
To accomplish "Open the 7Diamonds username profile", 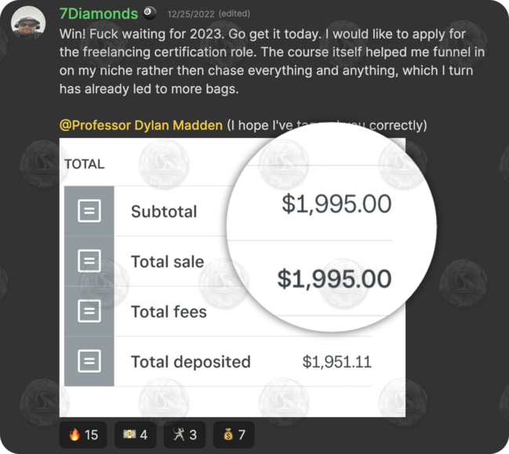I will (99, 14).
